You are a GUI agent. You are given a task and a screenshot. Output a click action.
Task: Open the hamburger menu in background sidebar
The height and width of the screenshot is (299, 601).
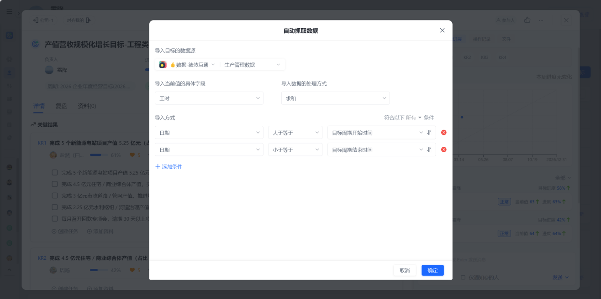pyautogui.click(x=9, y=11)
